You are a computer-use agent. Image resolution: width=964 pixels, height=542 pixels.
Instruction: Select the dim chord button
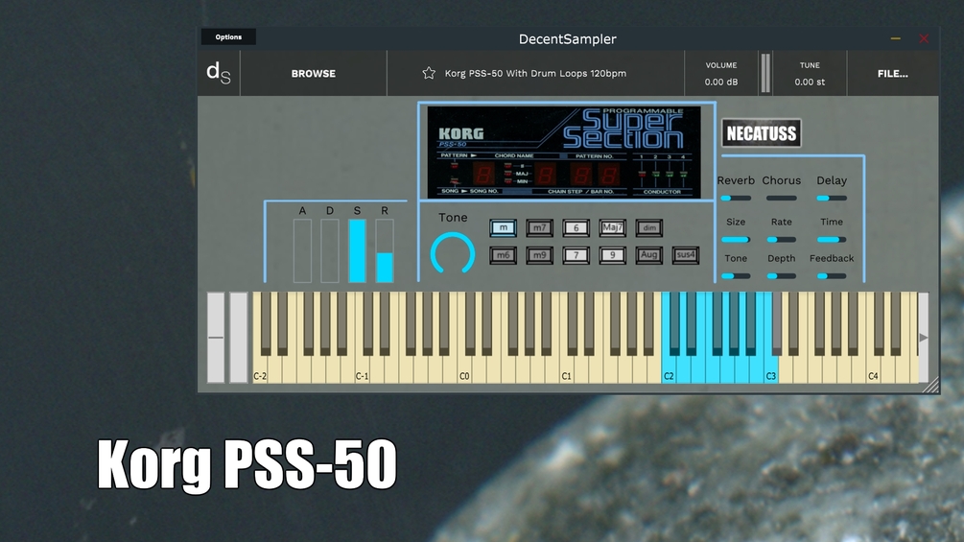pos(649,227)
